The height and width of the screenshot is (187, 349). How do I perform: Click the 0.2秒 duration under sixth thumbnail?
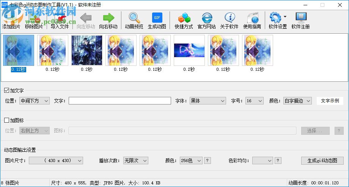pos(189,70)
